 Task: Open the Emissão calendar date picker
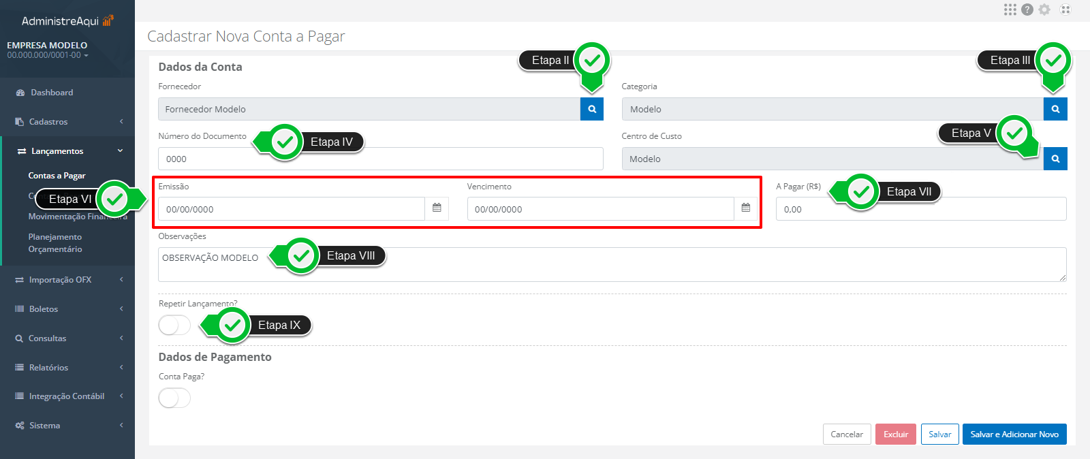tap(437, 208)
